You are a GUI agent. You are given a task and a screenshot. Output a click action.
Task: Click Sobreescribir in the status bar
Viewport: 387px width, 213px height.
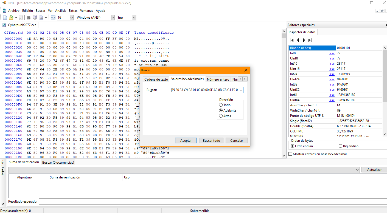pyautogui.click(x=200, y=211)
